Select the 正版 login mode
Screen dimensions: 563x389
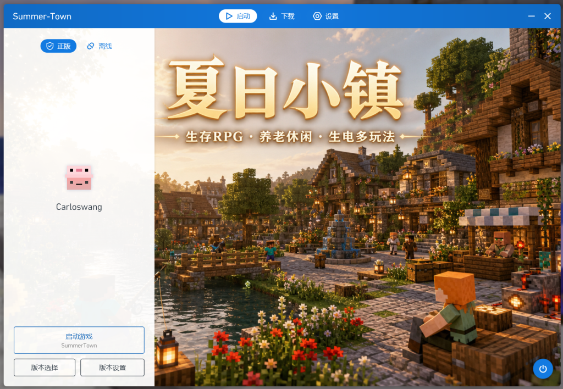tap(58, 46)
